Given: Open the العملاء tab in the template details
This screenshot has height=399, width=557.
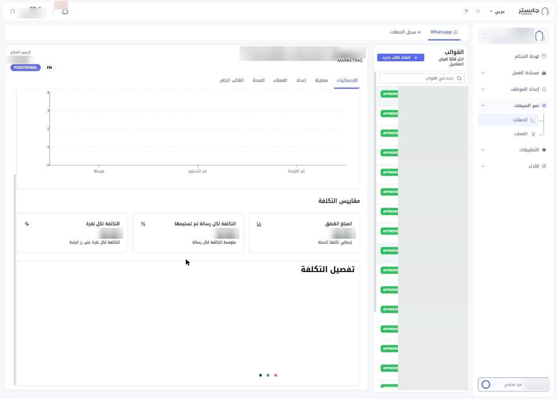Looking at the screenshot, I should click(280, 80).
